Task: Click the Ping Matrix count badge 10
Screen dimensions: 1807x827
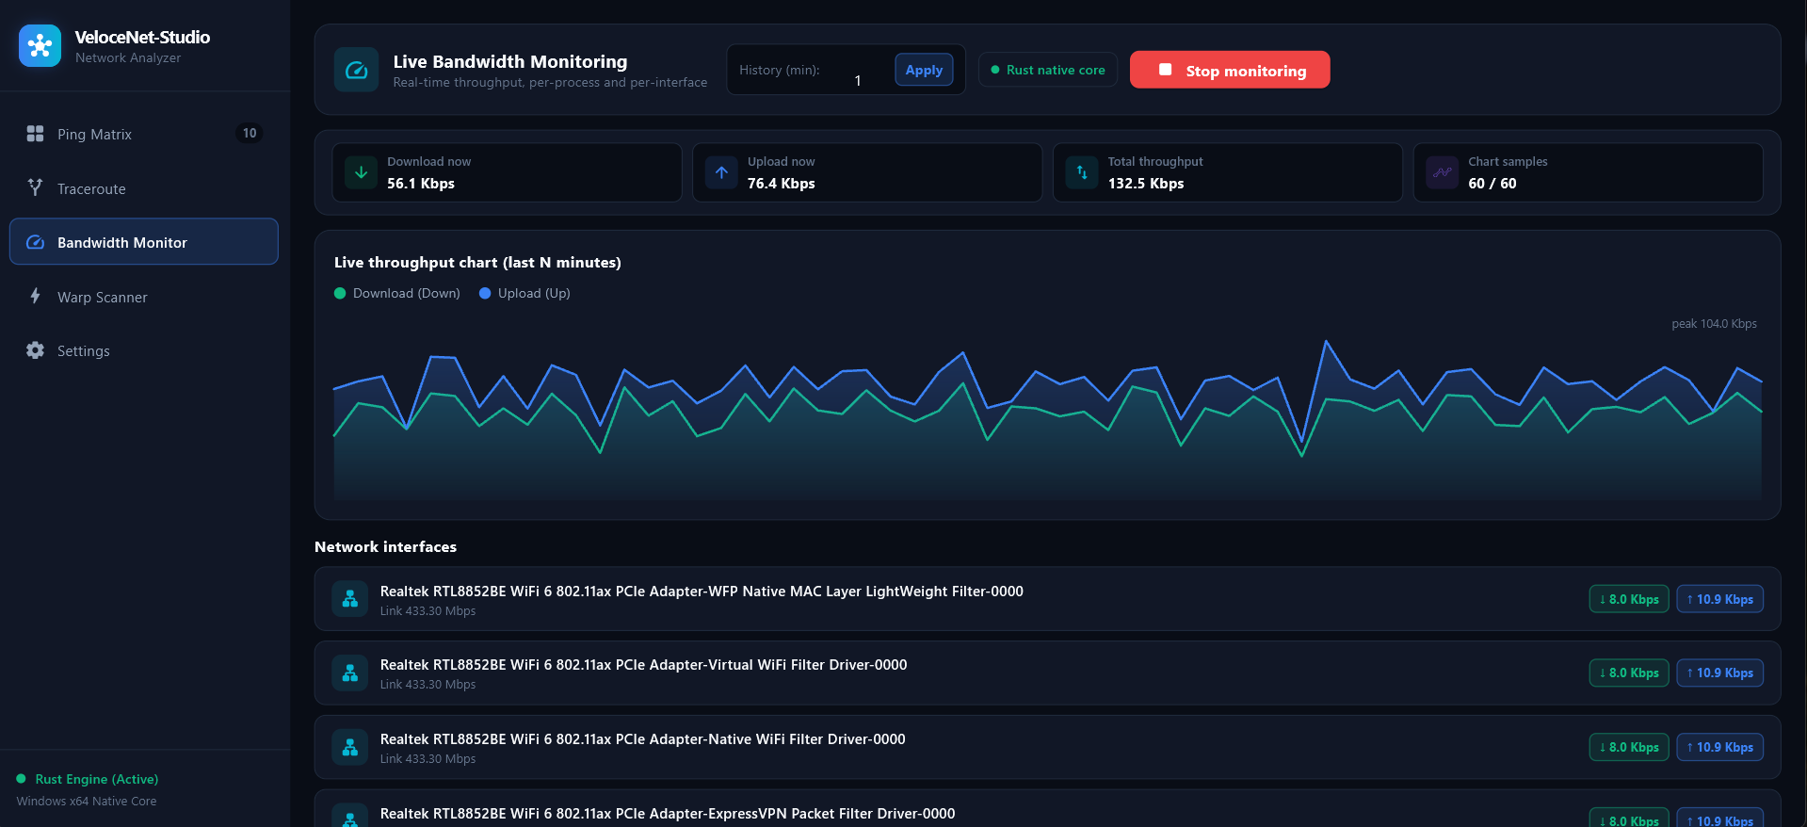Action: click(x=250, y=134)
